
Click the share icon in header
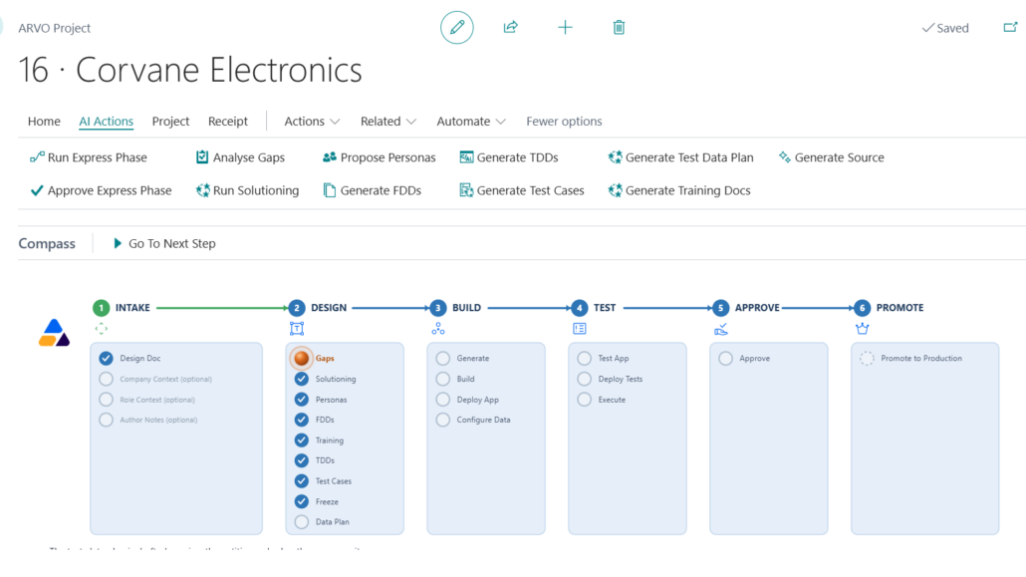(510, 28)
